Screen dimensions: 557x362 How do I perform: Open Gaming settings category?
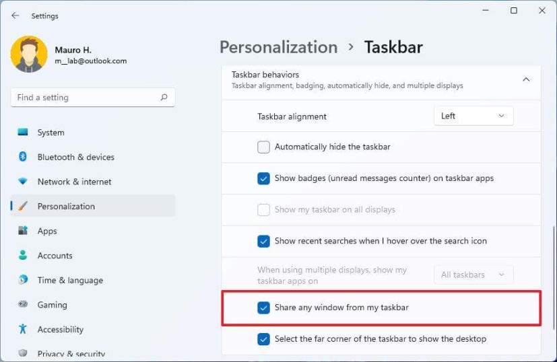93,305
